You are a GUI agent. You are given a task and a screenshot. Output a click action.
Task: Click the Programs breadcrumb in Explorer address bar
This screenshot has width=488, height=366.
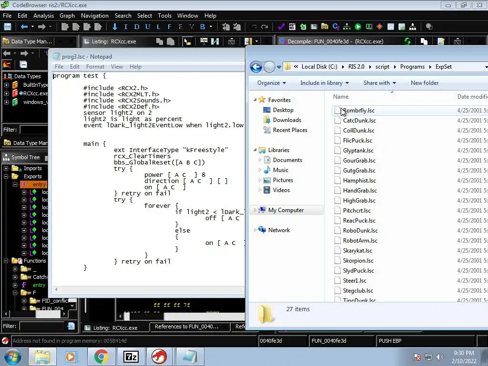(412, 67)
